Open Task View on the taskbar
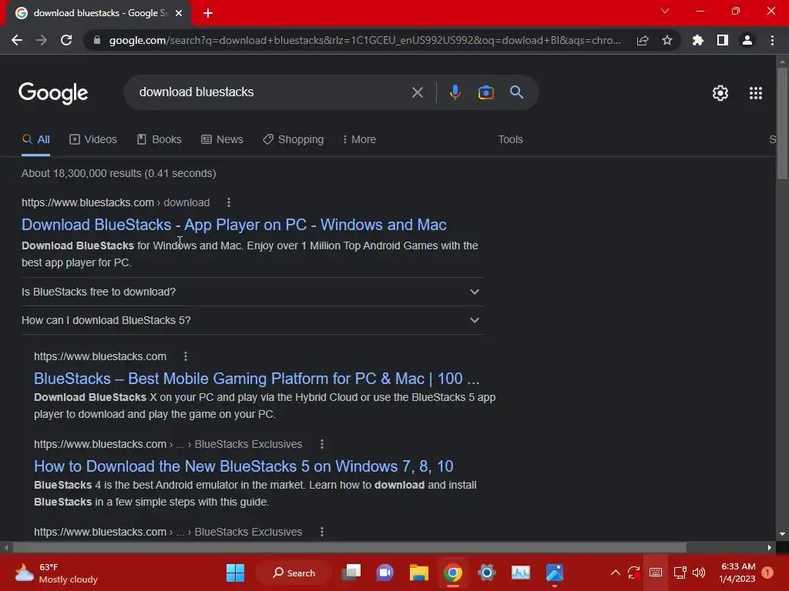The height and width of the screenshot is (591, 789). pyautogui.click(x=351, y=573)
